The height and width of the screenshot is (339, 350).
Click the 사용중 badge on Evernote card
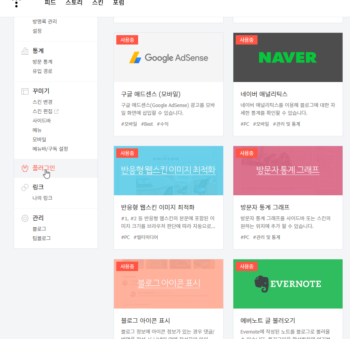tap(247, 266)
